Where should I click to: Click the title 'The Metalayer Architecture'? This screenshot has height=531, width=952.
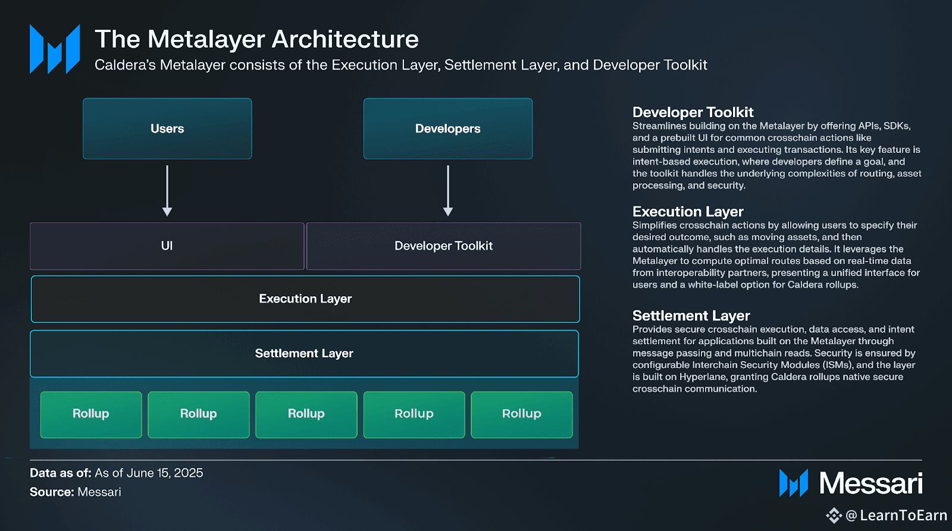click(x=256, y=39)
